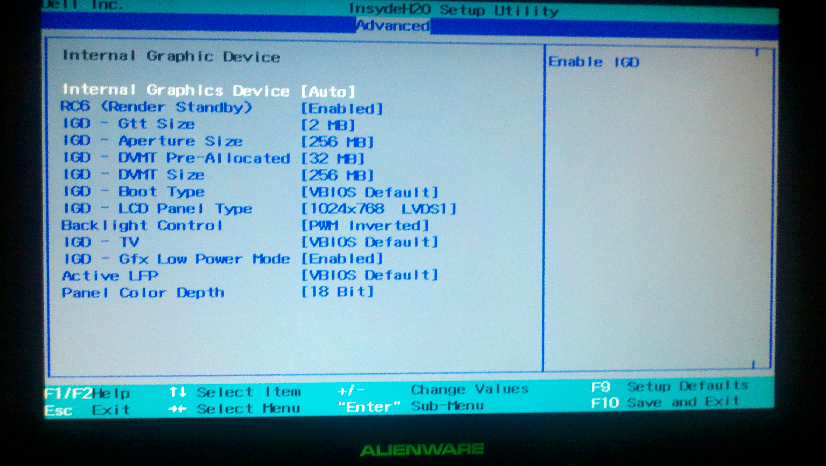
Task: Open Backlight Control [PWM Inverted] value
Action: (365, 225)
